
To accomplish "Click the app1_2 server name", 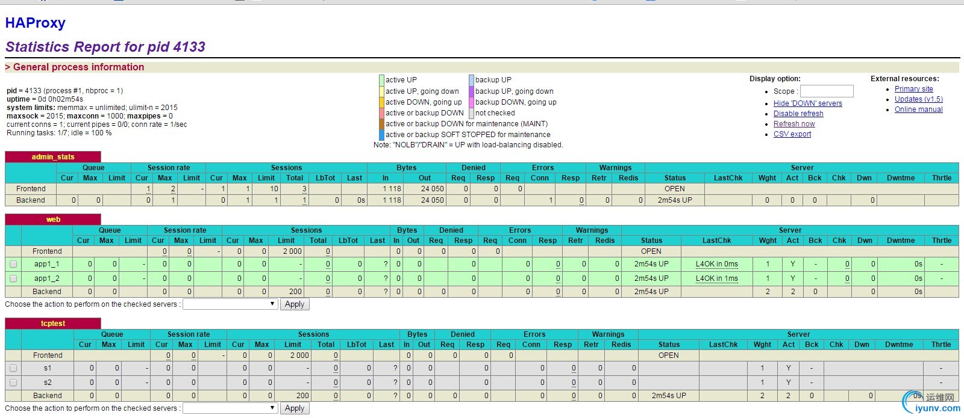I will point(47,278).
